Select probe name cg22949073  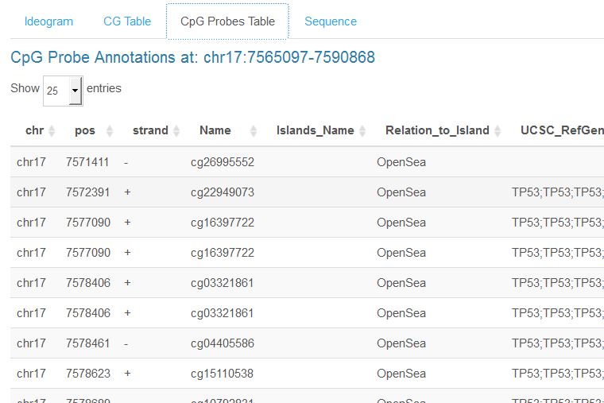click(x=223, y=192)
